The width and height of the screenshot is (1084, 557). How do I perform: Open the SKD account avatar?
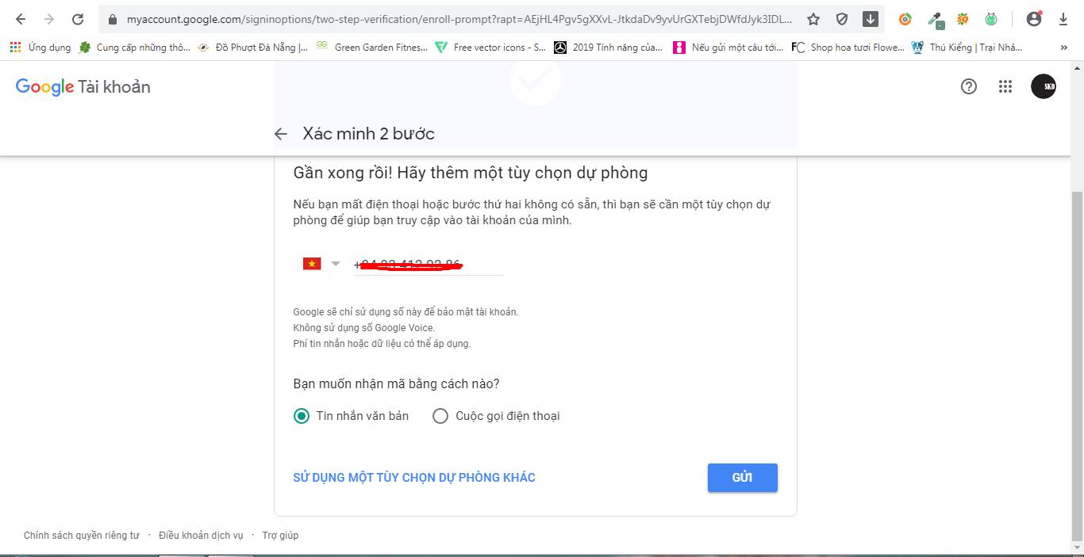coord(1043,86)
